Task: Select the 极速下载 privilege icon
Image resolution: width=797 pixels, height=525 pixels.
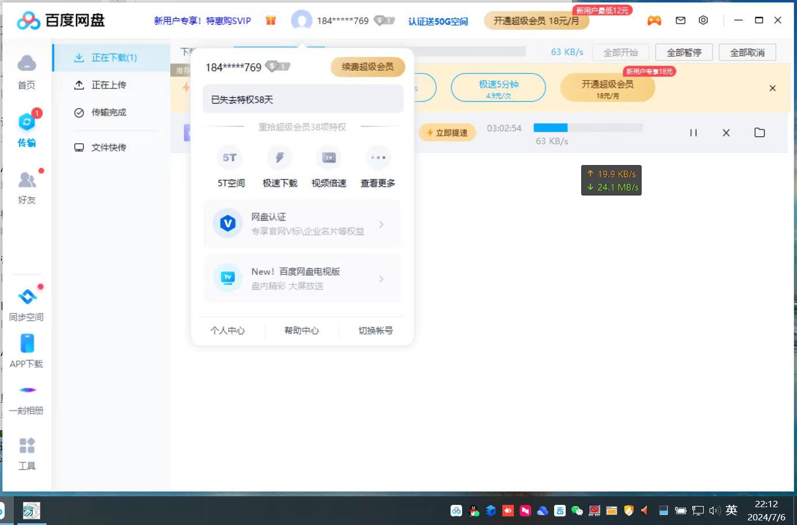Action: [280, 167]
